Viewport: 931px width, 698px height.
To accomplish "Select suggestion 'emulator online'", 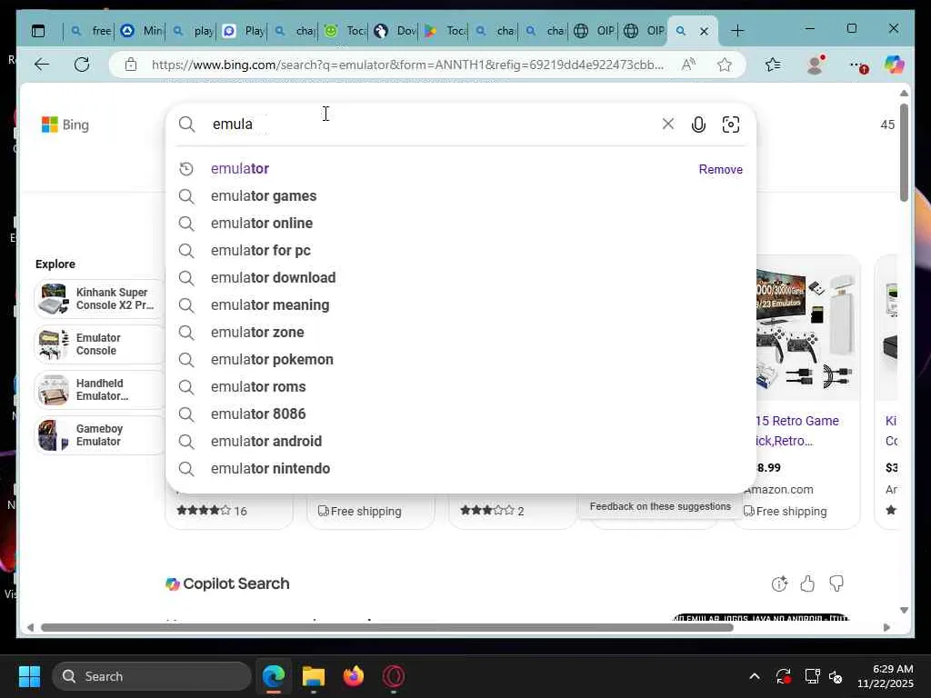I will click(460, 224).
